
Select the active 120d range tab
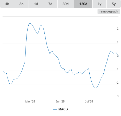83,4
